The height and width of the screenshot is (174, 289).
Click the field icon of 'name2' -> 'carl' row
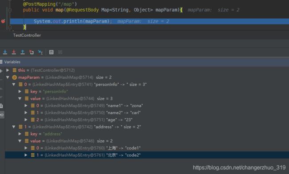coord(33,113)
